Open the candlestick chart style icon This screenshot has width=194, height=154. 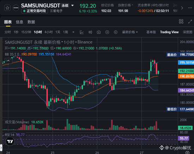click(x=90, y=32)
